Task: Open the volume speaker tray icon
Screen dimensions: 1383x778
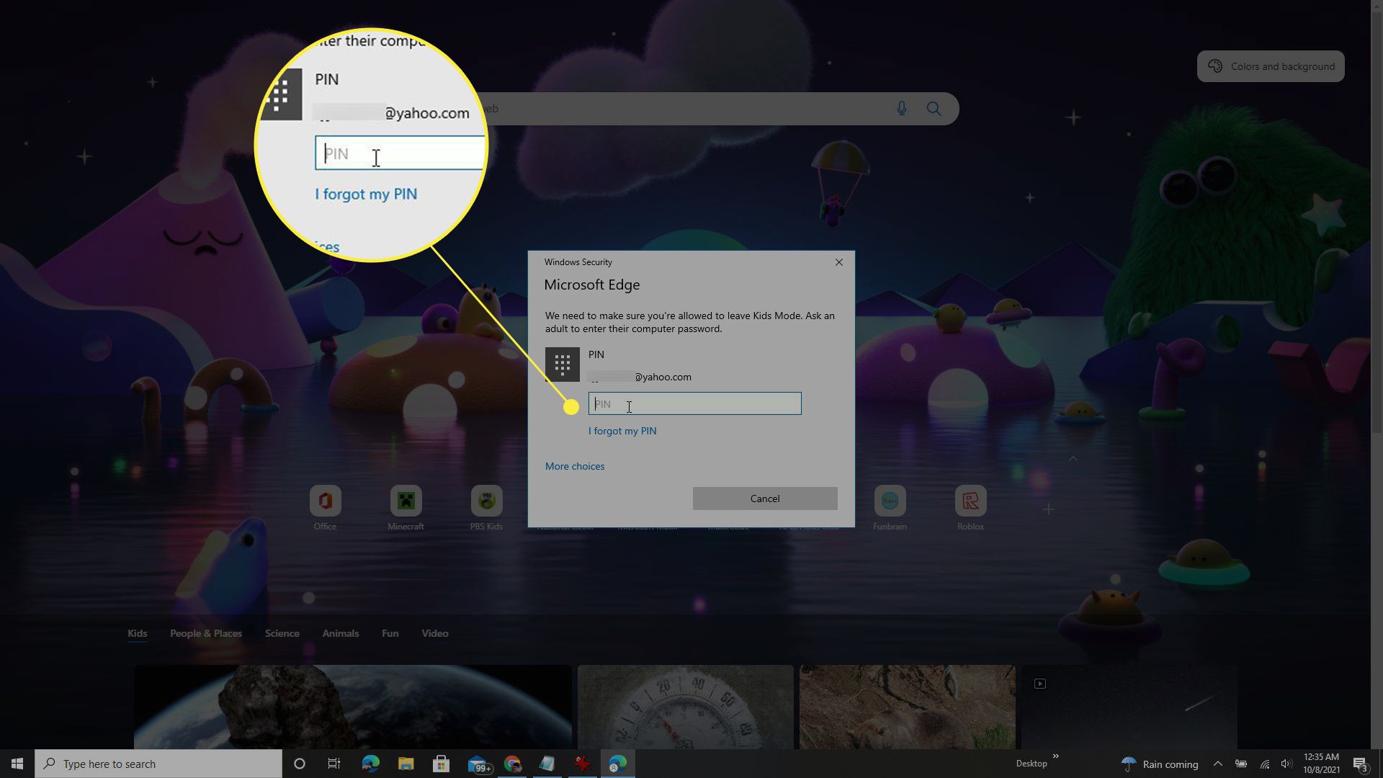Action: [1286, 764]
